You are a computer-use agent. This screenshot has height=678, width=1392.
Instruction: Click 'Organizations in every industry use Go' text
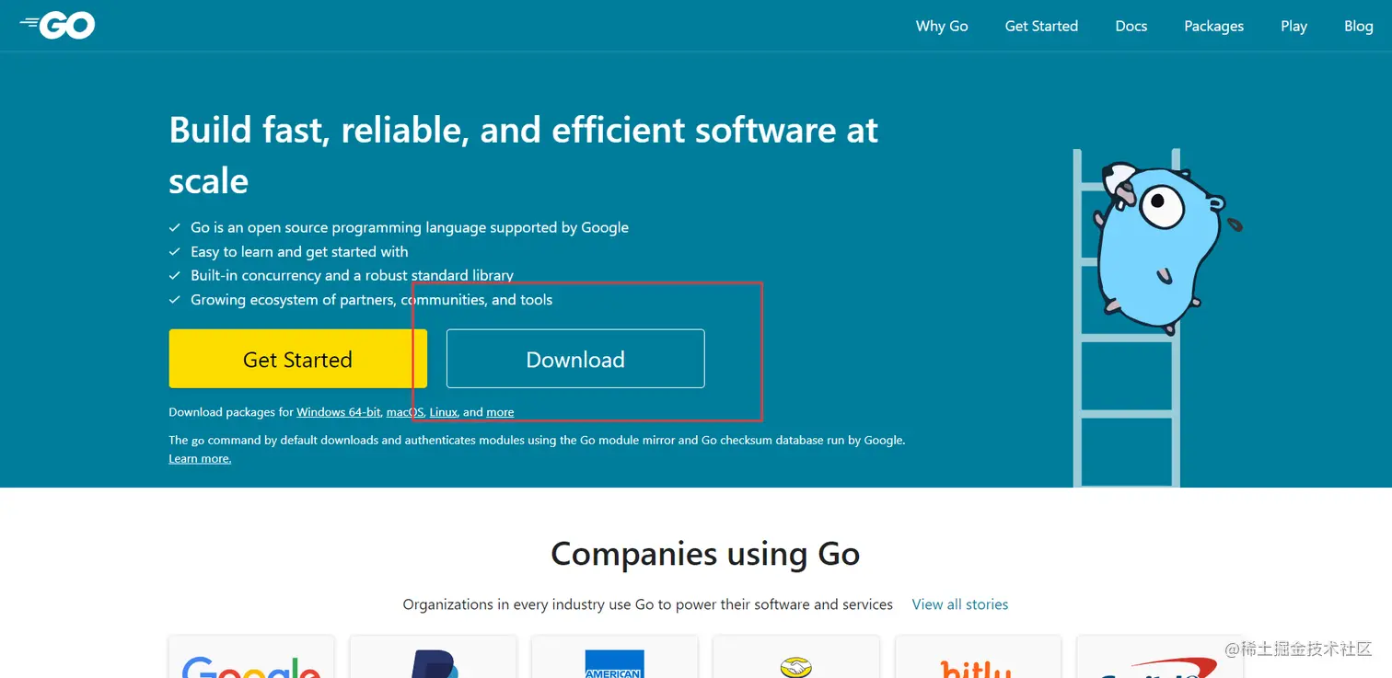[x=647, y=604]
